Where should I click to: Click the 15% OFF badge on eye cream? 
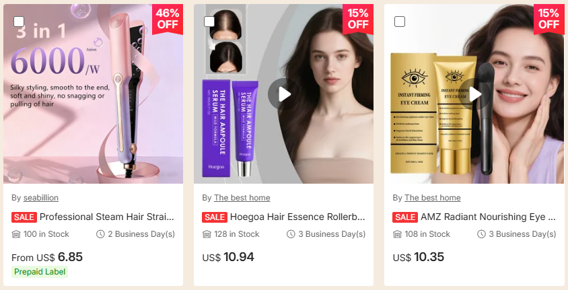548,19
